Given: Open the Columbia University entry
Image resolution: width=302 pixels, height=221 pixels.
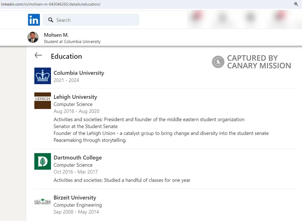Looking at the screenshot, I should 79,73.
